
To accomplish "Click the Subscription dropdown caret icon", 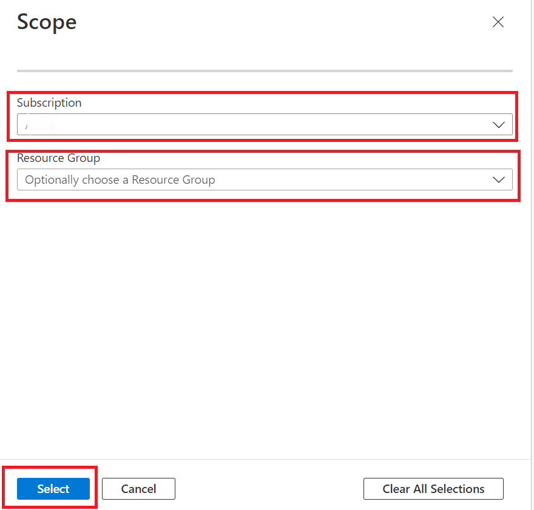I will click(499, 124).
